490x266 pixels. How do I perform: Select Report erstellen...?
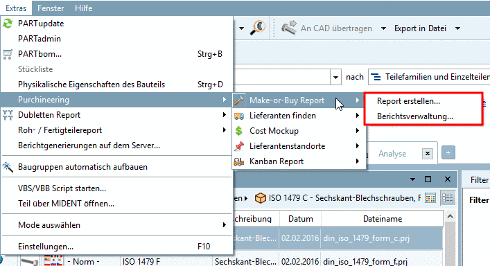click(x=423, y=101)
